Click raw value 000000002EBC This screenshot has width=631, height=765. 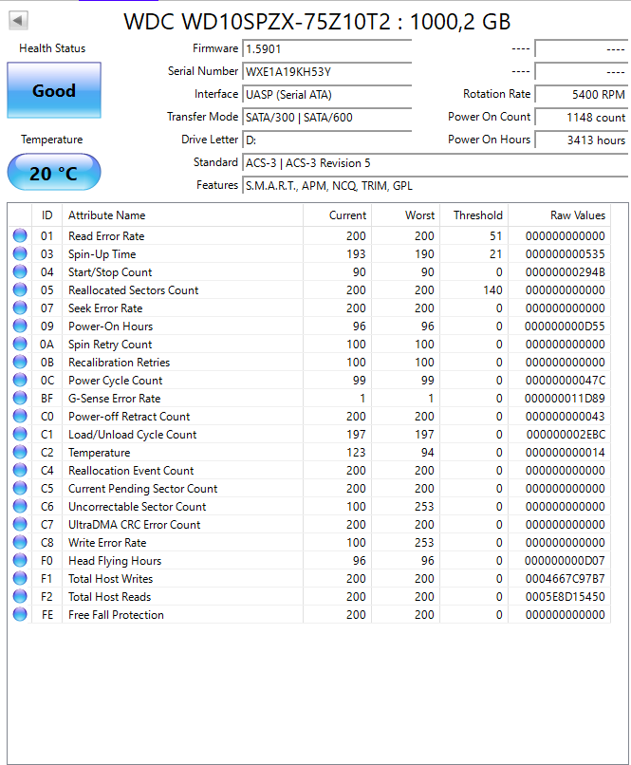point(566,435)
